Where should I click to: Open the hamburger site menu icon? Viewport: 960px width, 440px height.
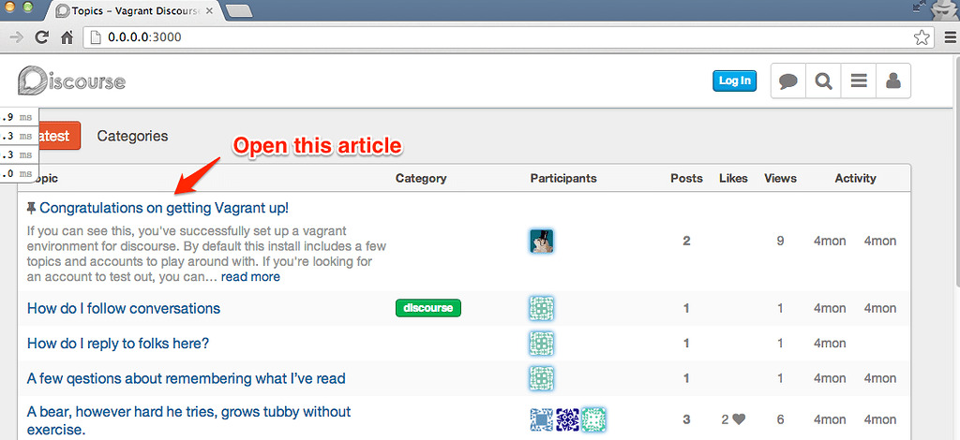click(858, 81)
